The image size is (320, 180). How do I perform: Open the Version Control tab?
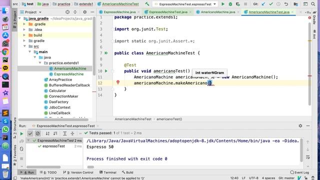(x=78, y=172)
